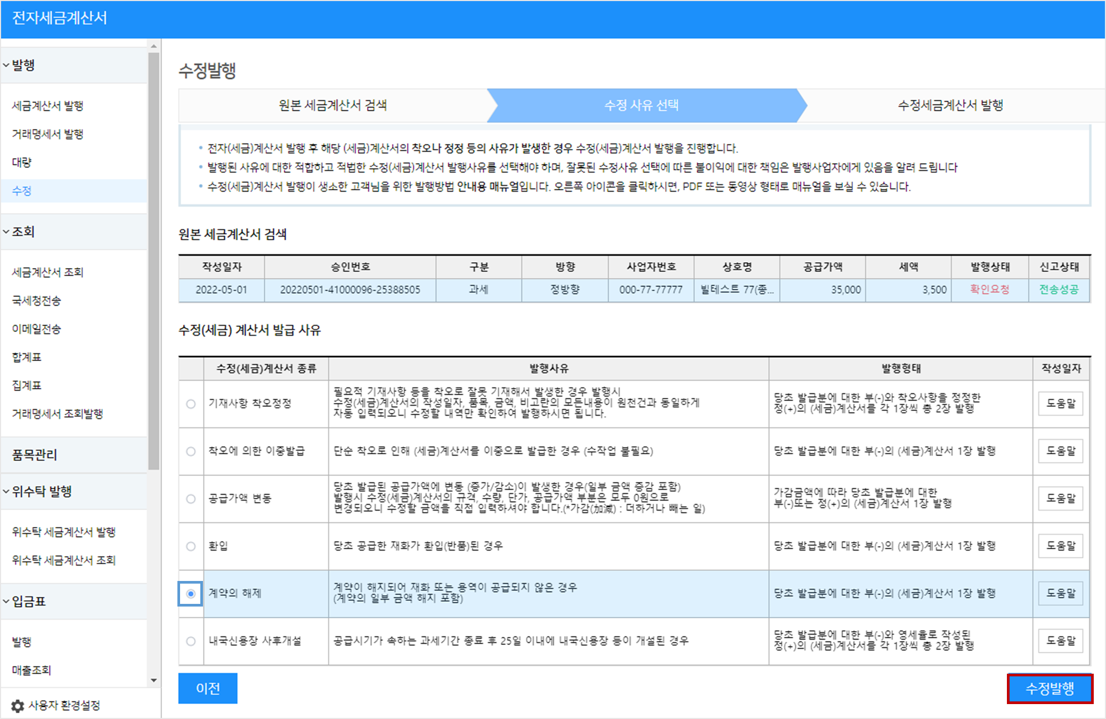Open 도움말 for the 계약의 해제 row

[1060, 593]
